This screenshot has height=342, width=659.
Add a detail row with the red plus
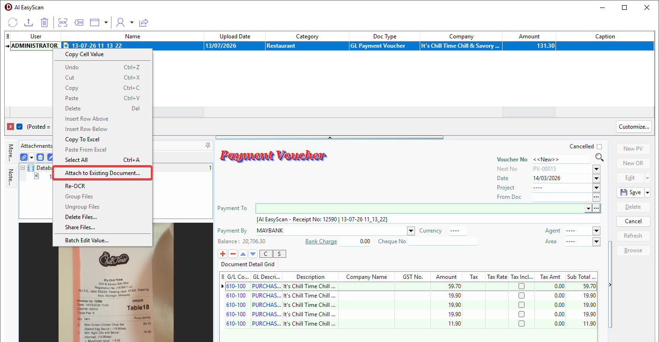click(x=223, y=254)
